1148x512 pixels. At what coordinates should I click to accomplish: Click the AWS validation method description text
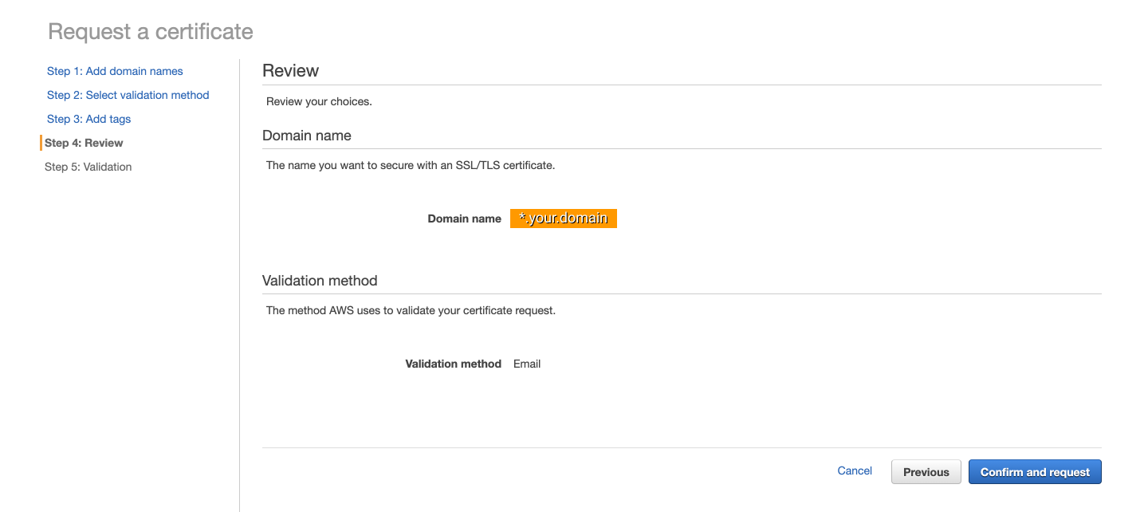pos(411,310)
